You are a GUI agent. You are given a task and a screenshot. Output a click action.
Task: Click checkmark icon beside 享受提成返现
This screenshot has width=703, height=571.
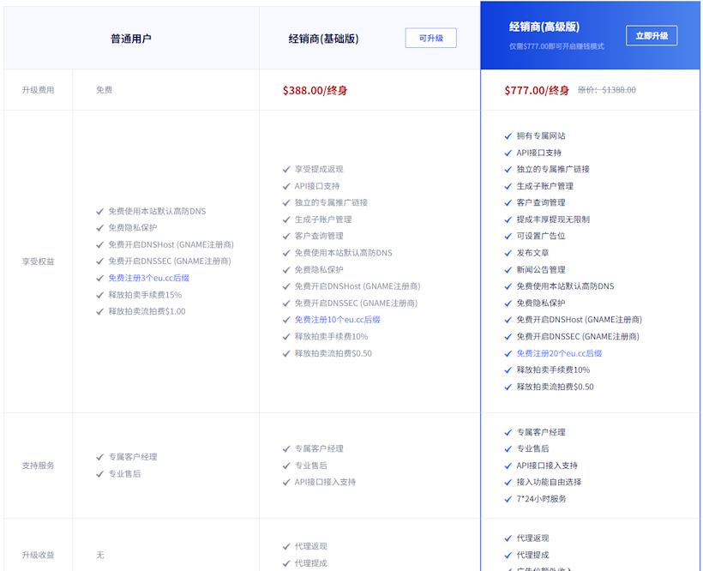287,170
